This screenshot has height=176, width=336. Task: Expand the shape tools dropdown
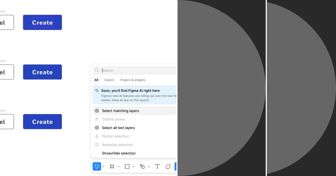coord(134,166)
